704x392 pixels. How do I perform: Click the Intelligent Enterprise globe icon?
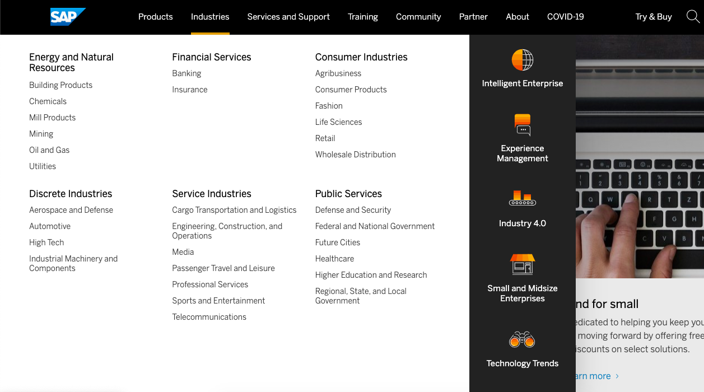point(523,60)
